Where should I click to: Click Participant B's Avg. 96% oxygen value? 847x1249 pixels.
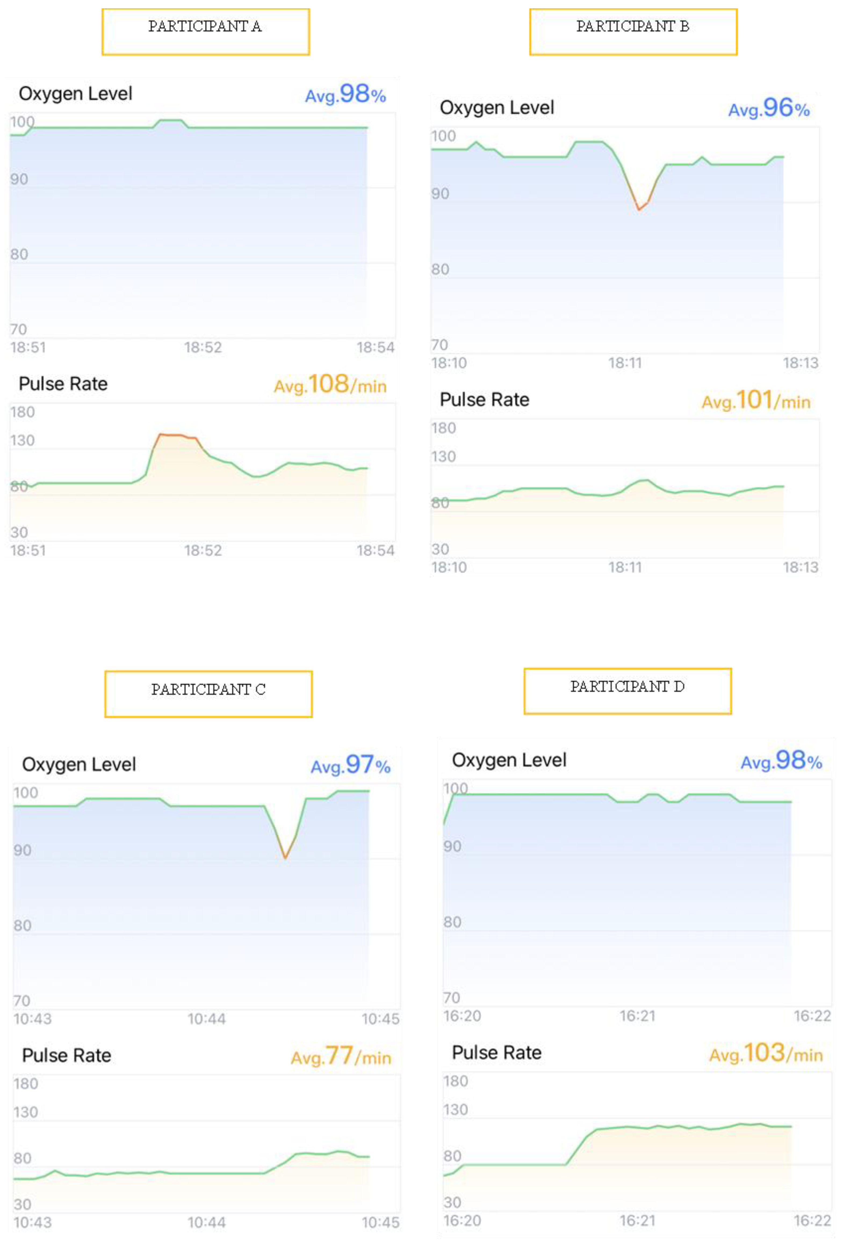tap(769, 108)
